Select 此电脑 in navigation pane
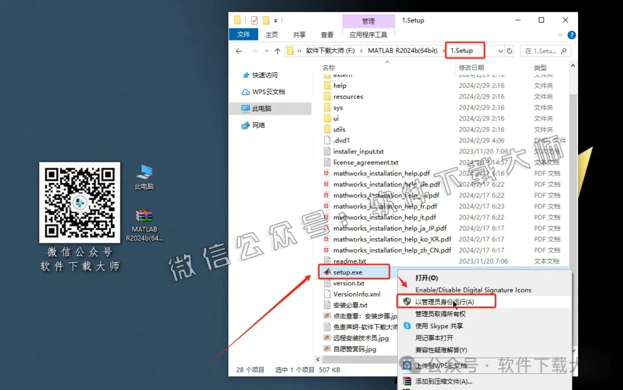The image size is (623, 390). point(270,108)
